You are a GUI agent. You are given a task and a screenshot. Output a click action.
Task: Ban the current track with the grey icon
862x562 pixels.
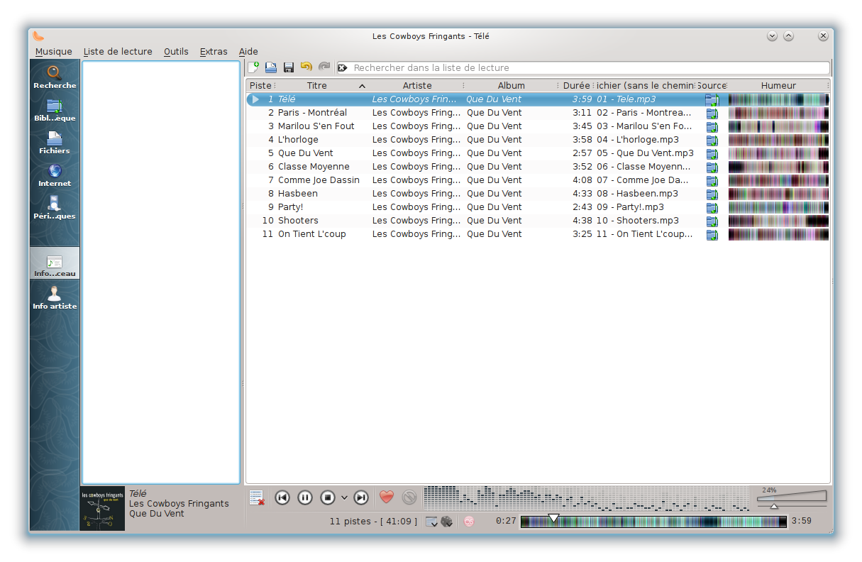pos(409,497)
